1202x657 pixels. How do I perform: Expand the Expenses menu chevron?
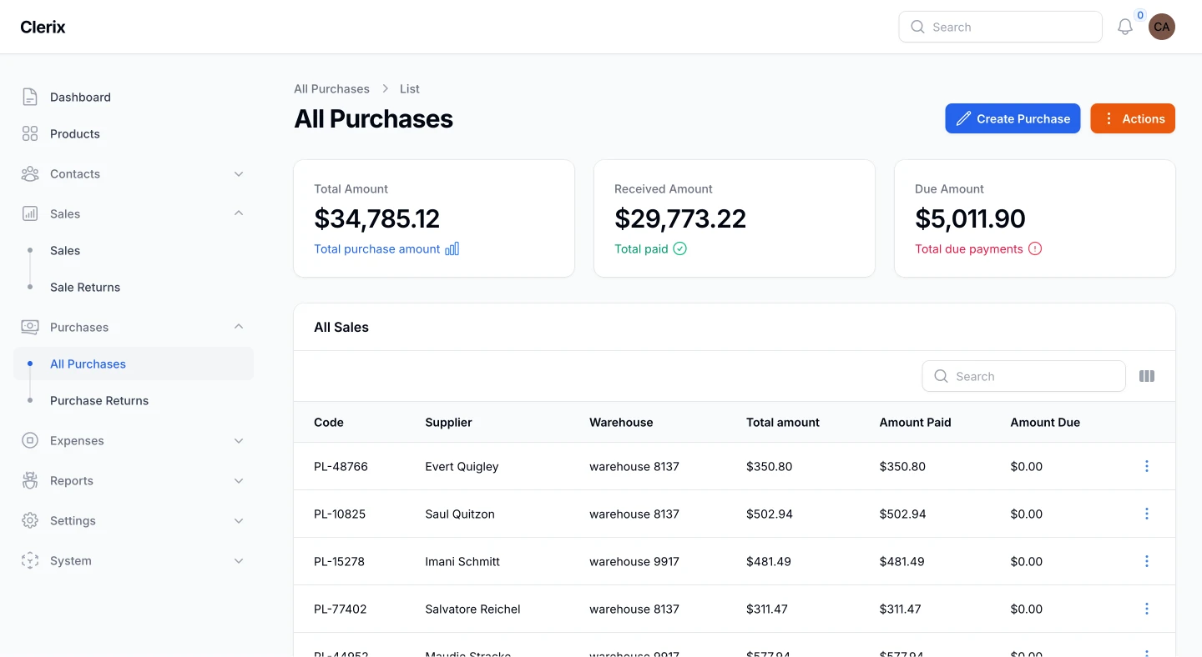click(x=239, y=440)
